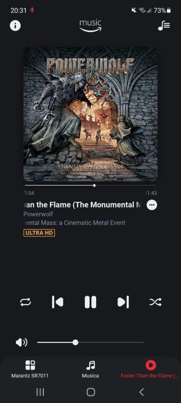This screenshot has height=403, width=181.
Task: Tap the ULTRA HD quality badge
Action: [x=39, y=233]
